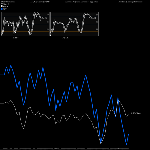This screenshot has width=150, height=150.
Task: Click the 71.85 value on FULL chart
Action: (94, 18)
